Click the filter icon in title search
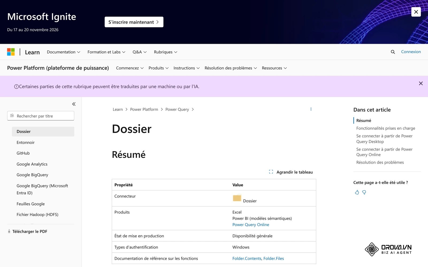428x267 pixels. [12, 116]
